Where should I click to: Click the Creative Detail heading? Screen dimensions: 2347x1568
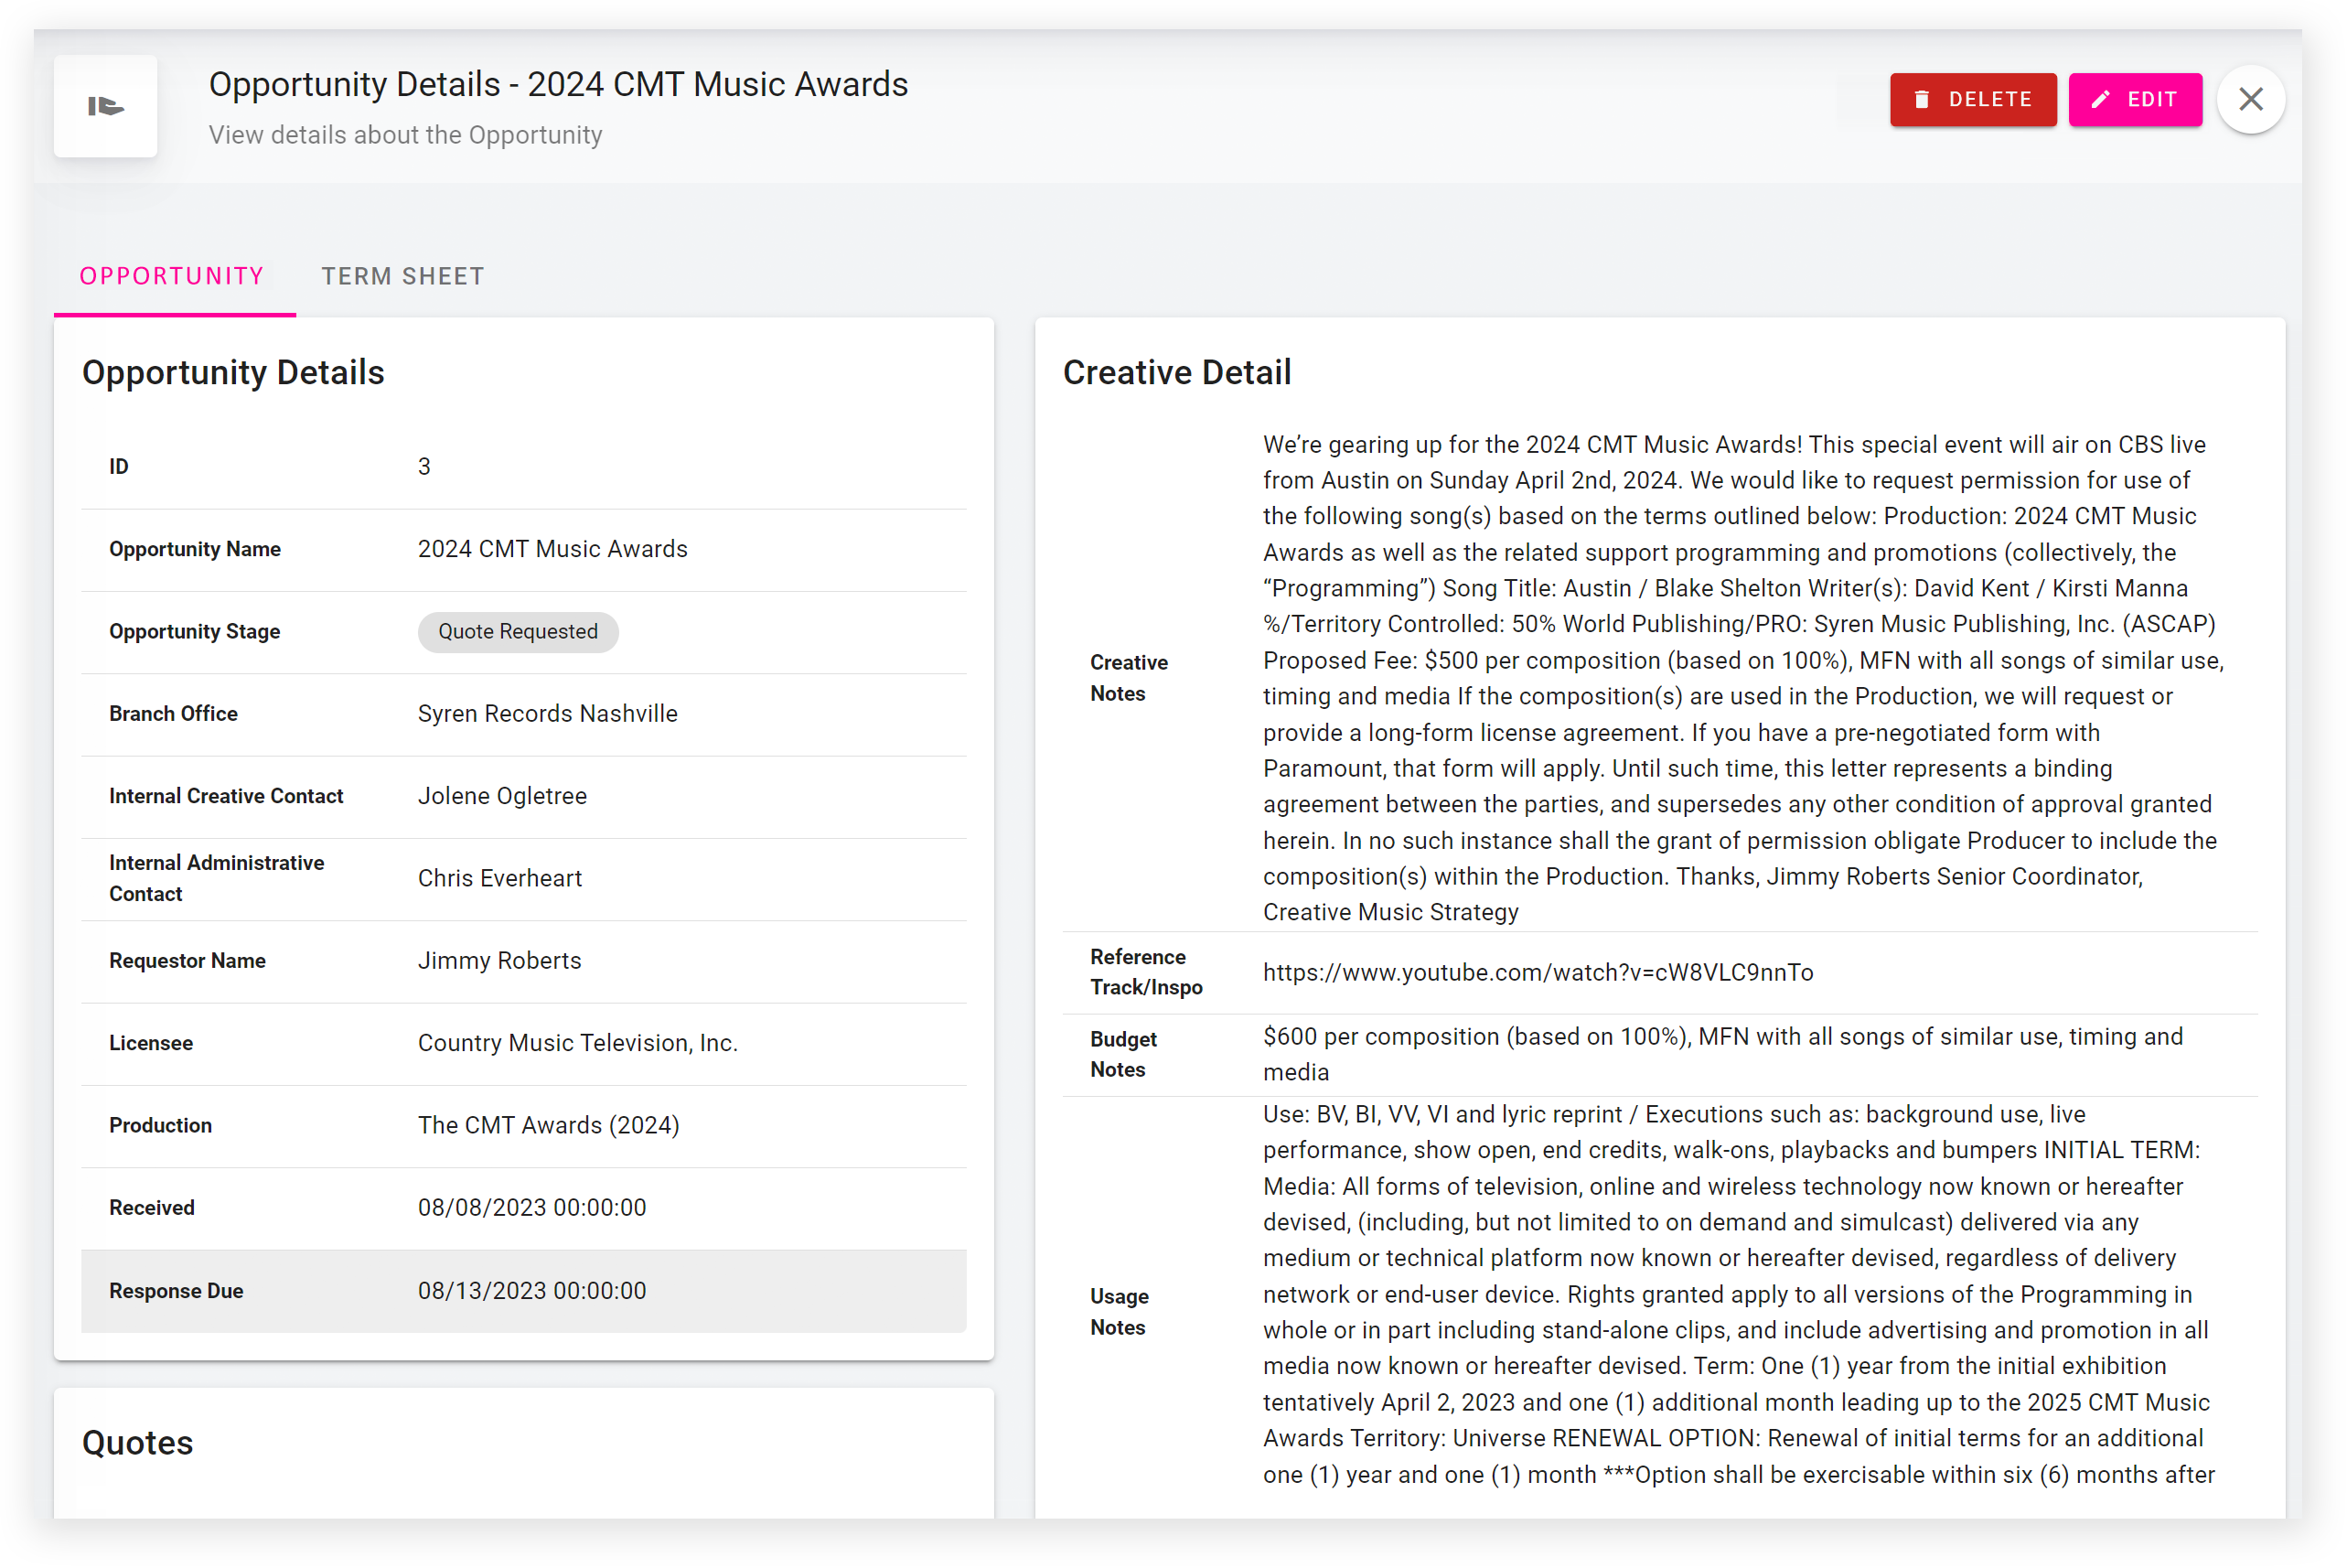point(1176,372)
